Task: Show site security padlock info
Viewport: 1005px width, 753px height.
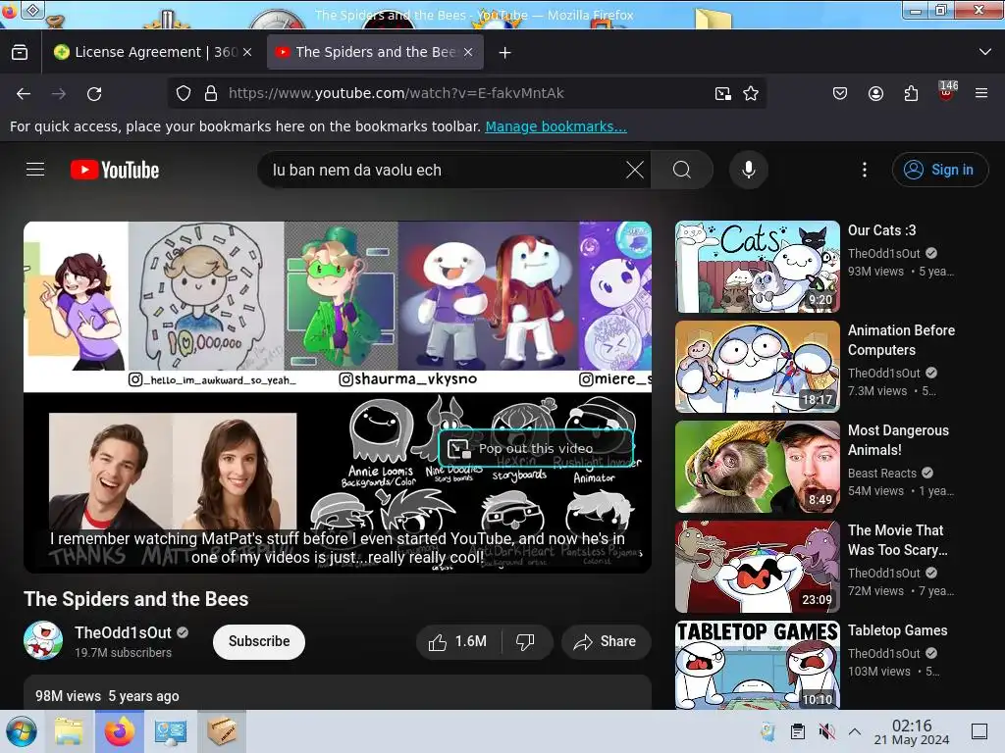Action: click(211, 93)
